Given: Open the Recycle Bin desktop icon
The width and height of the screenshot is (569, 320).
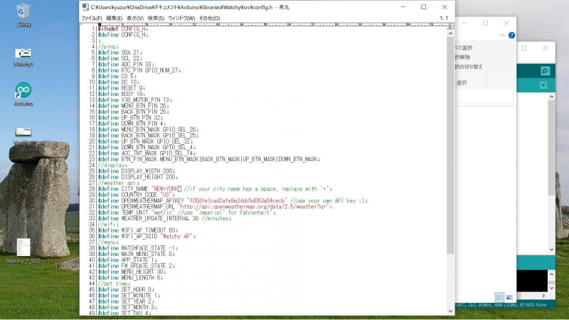Looking at the screenshot, I should click(x=23, y=15).
